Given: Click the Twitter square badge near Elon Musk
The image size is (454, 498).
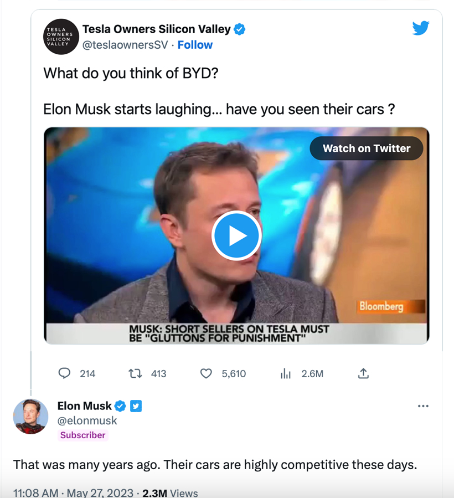Looking at the screenshot, I should [x=136, y=406].
